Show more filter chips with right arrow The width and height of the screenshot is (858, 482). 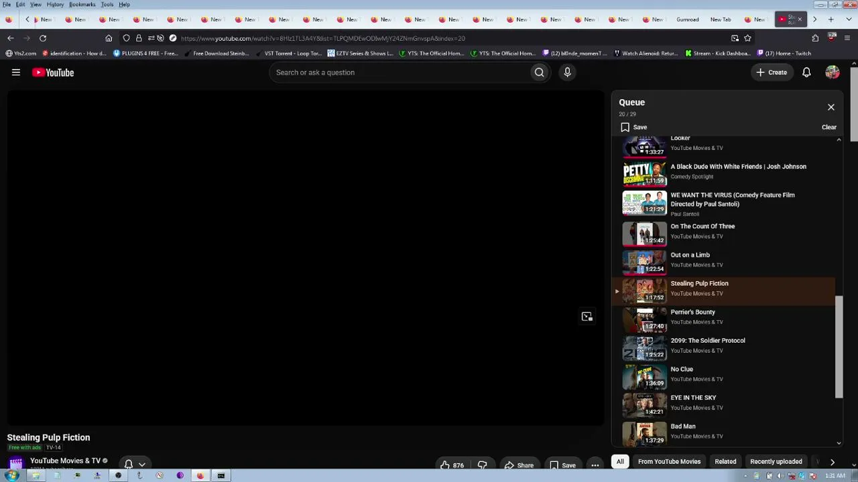click(x=833, y=461)
